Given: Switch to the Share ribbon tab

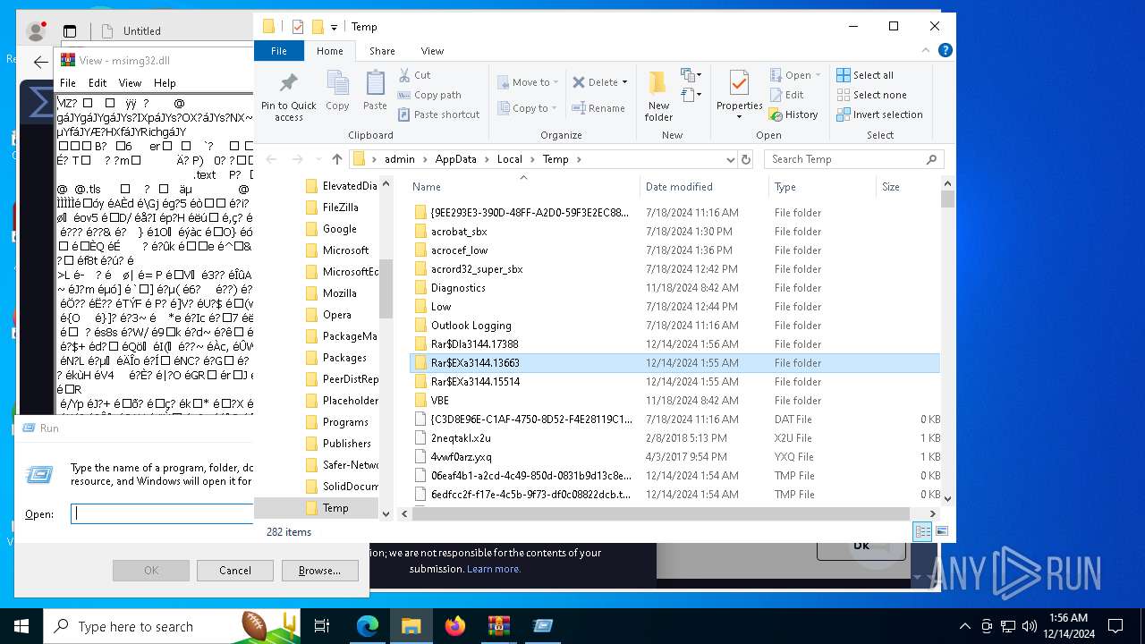Looking at the screenshot, I should click(382, 51).
